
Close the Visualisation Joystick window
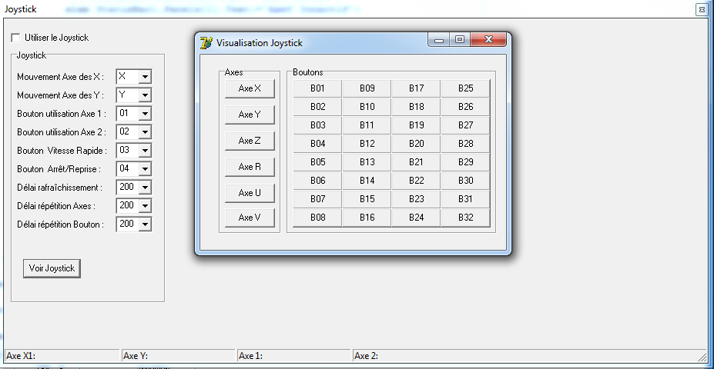tap(488, 41)
